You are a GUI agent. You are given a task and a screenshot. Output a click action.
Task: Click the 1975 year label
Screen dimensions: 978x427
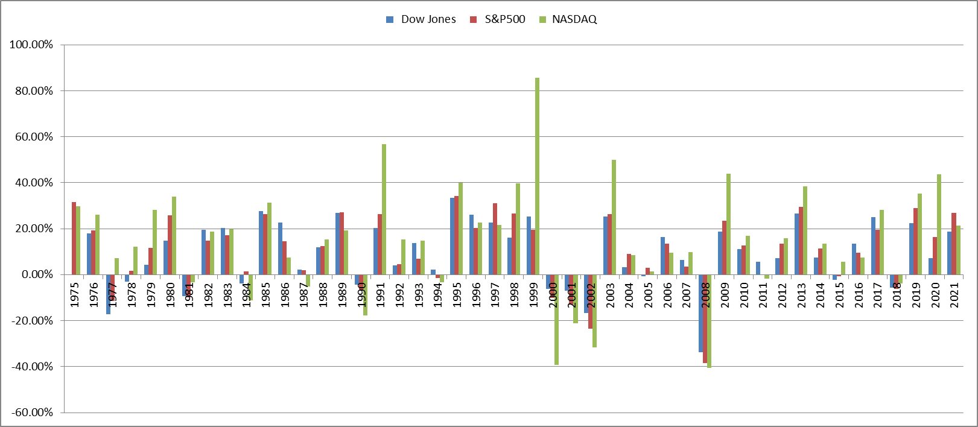(74, 294)
